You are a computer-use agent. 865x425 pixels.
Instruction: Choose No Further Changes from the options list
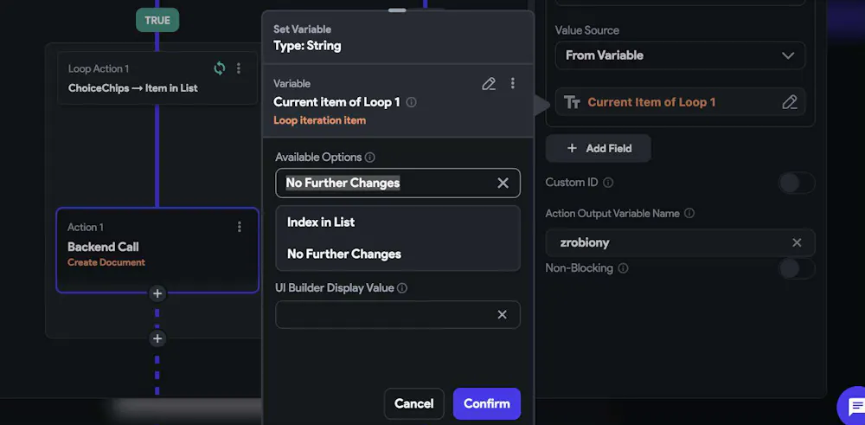pyautogui.click(x=344, y=254)
